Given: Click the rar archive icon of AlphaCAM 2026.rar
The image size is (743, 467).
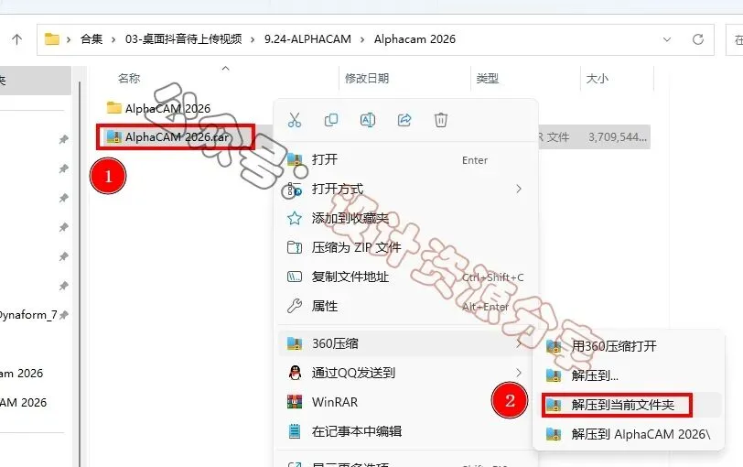Looking at the screenshot, I should (x=113, y=137).
